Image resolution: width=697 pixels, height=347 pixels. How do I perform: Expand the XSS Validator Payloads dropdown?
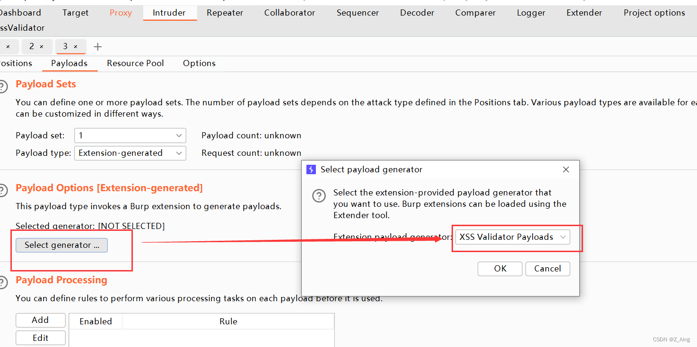point(513,237)
